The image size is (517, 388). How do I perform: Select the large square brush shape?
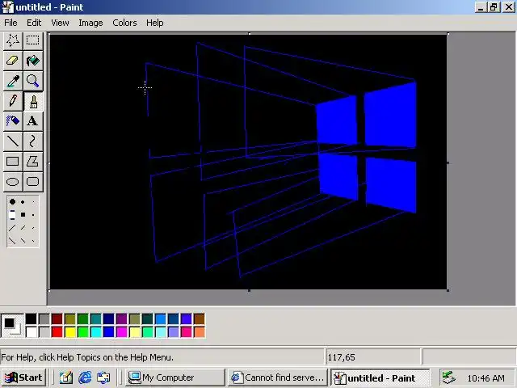12,215
